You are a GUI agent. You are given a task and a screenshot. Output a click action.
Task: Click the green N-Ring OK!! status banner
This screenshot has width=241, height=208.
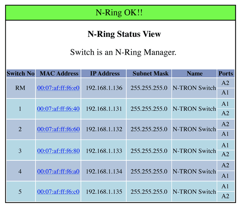point(120,13)
